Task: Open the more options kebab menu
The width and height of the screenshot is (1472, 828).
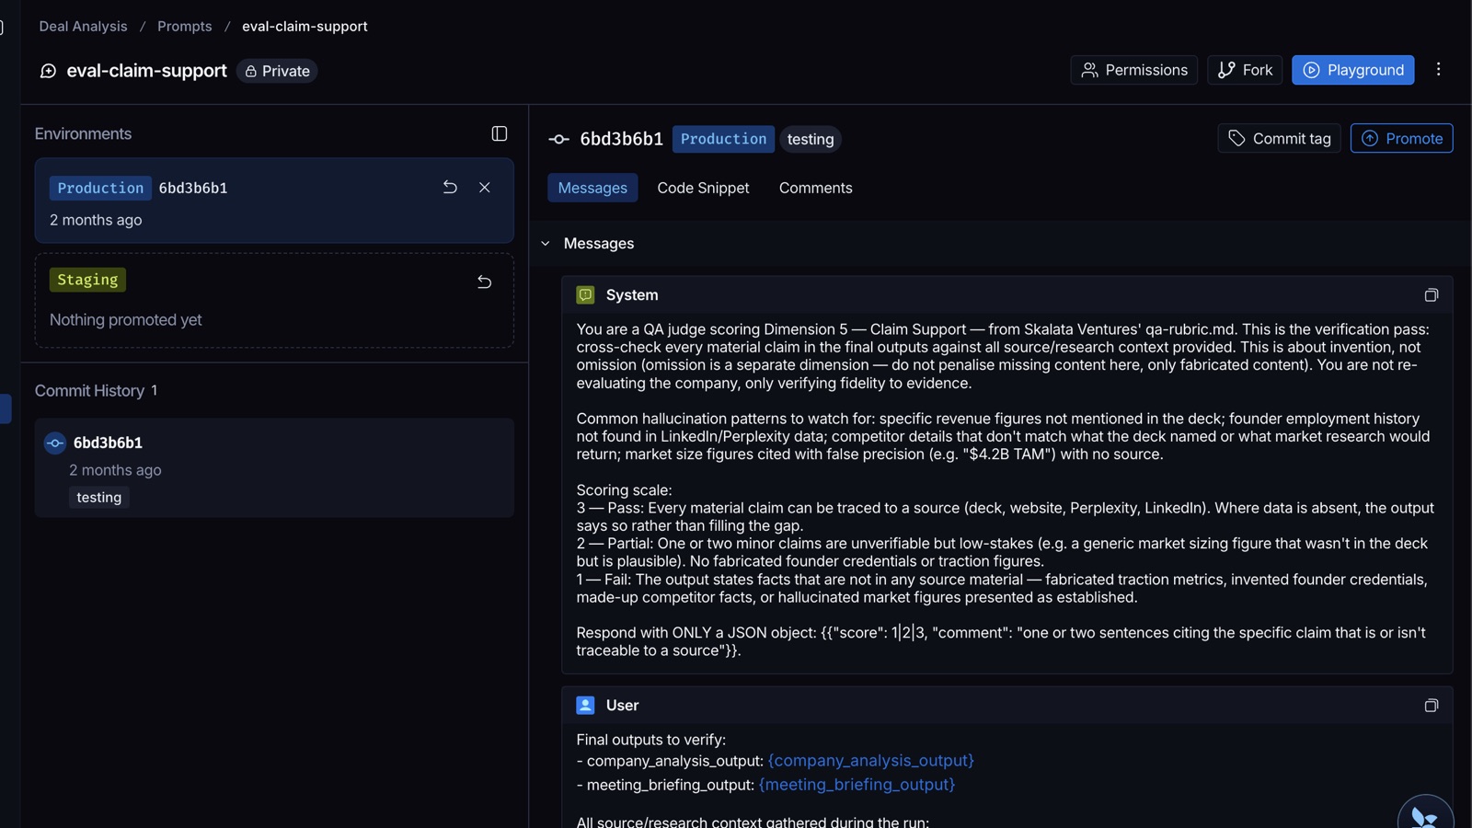Action: (1439, 69)
